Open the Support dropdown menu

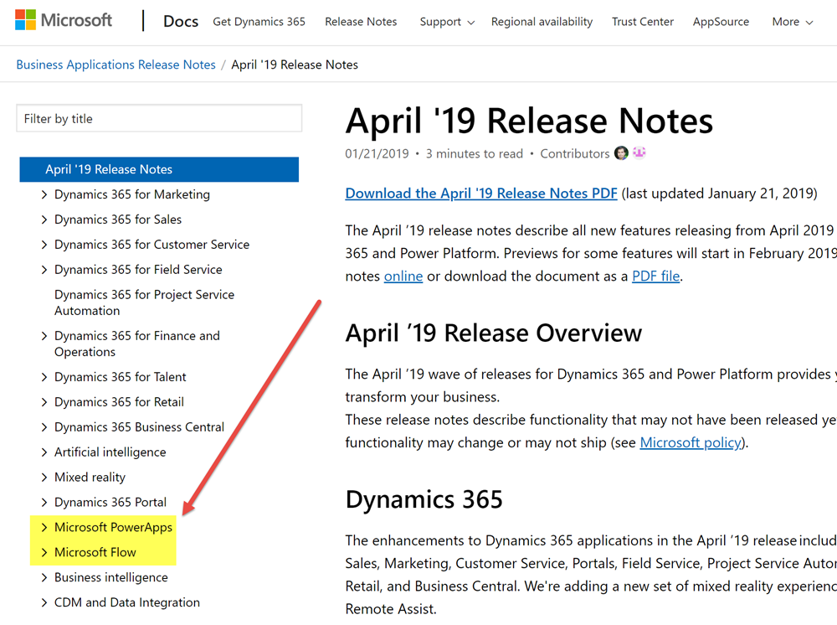447,22
